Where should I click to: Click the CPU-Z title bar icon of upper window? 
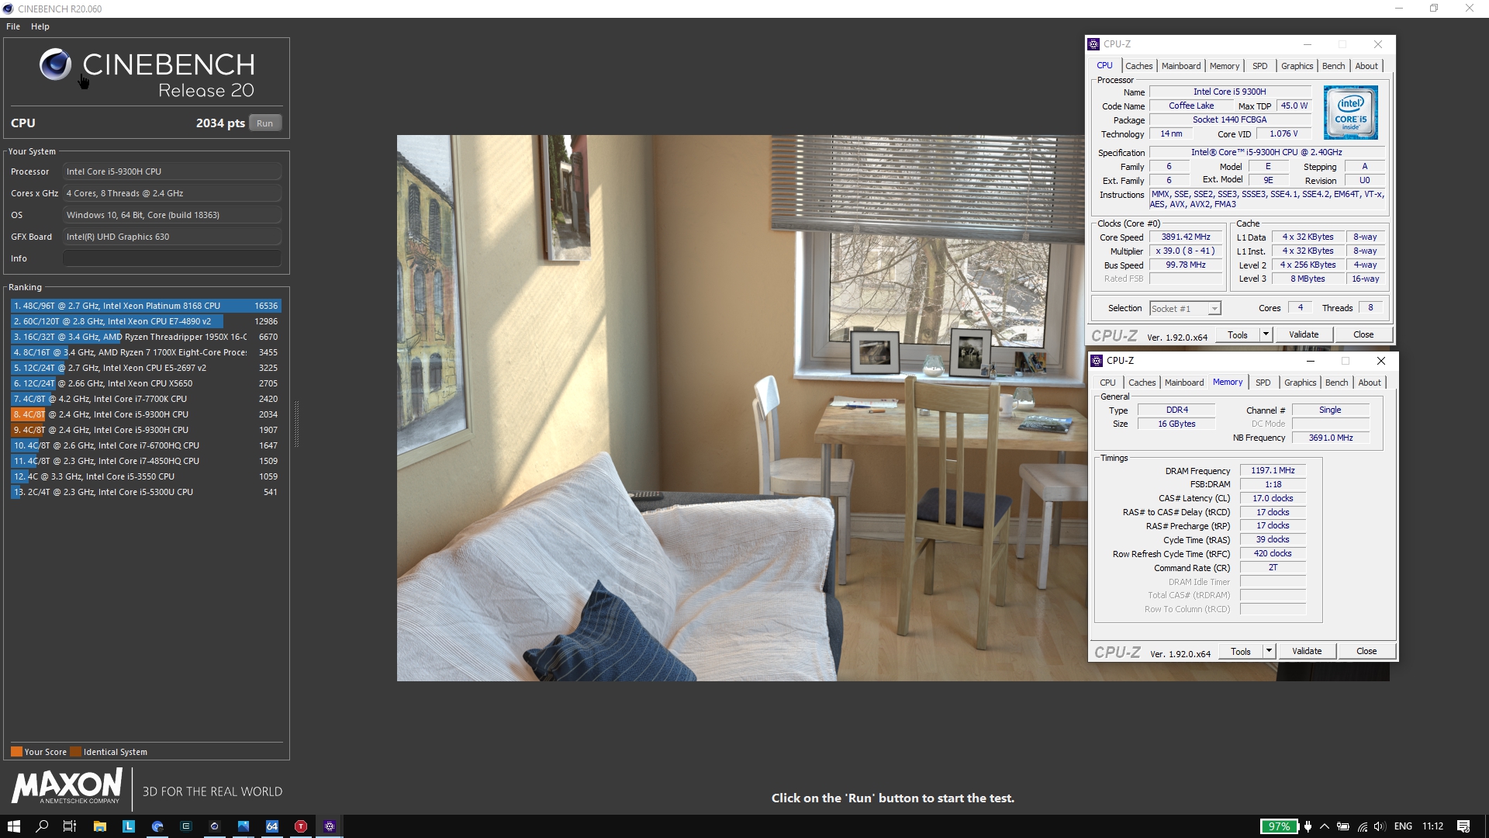[x=1093, y=44]
